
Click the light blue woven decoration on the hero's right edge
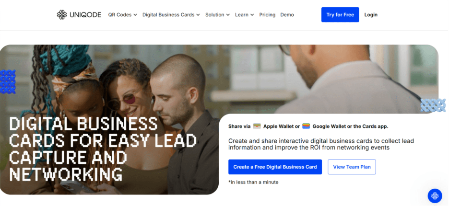433,105
